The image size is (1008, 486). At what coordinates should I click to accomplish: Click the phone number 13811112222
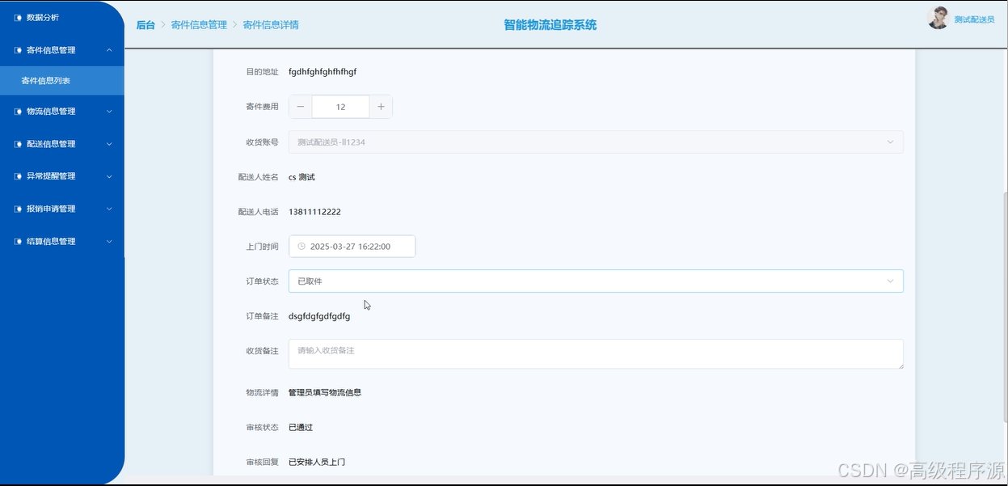[x=314, y=212]
